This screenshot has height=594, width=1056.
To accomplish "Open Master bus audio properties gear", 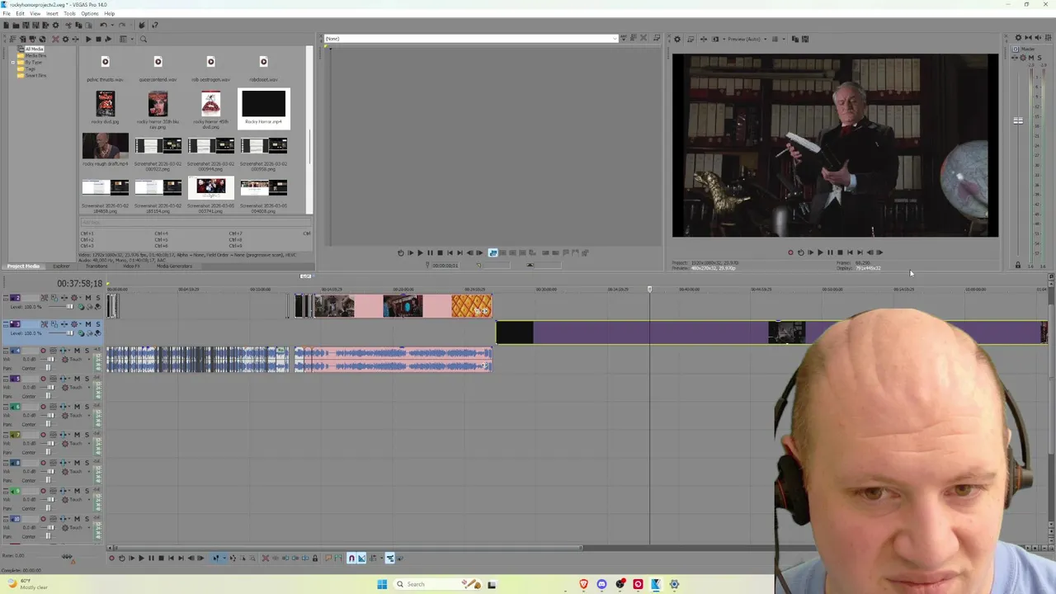I will click(x=1018, y=38).
